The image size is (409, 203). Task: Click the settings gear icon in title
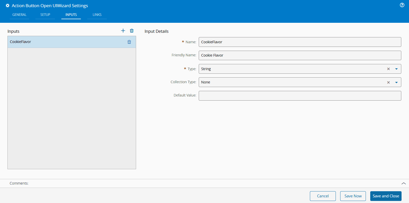click(7, 6)
